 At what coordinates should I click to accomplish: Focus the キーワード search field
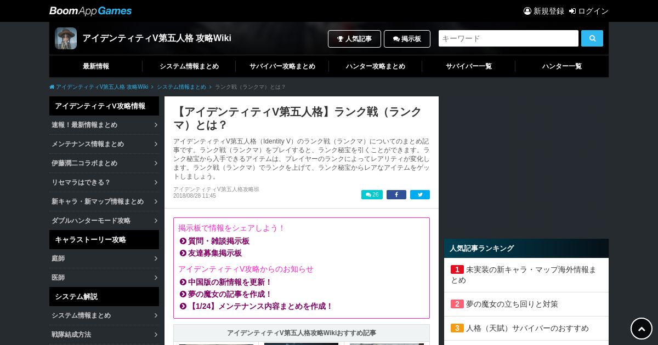click(x=508, y=38)
